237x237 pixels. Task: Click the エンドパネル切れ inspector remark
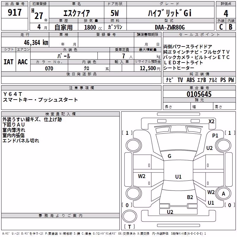coord(21,140)
